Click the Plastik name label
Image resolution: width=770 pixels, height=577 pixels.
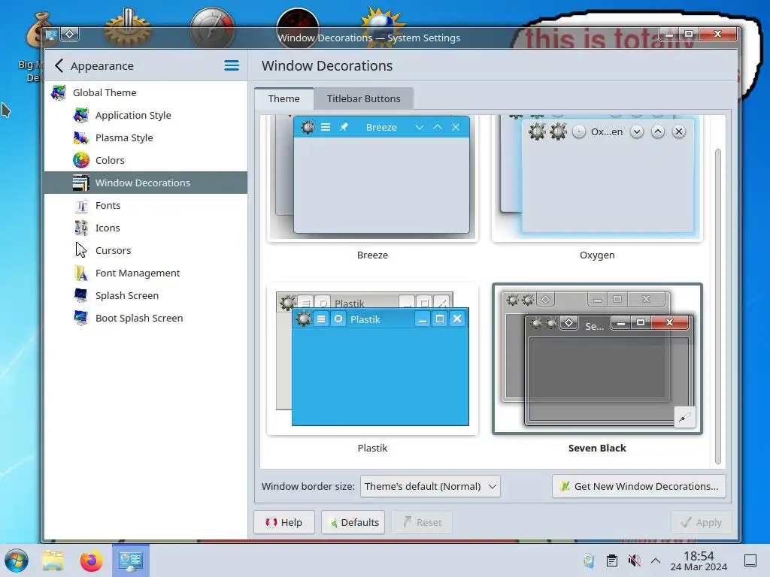[372, 448]
